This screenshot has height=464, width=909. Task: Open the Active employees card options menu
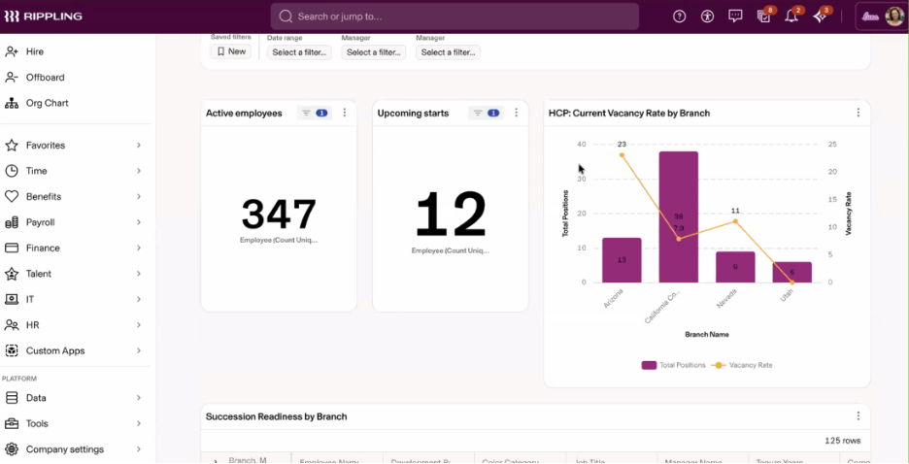(345, 113)
